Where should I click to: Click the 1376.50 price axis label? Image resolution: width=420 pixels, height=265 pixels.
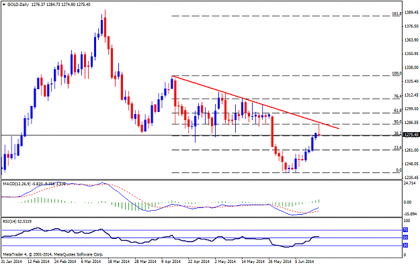(411, 26)
